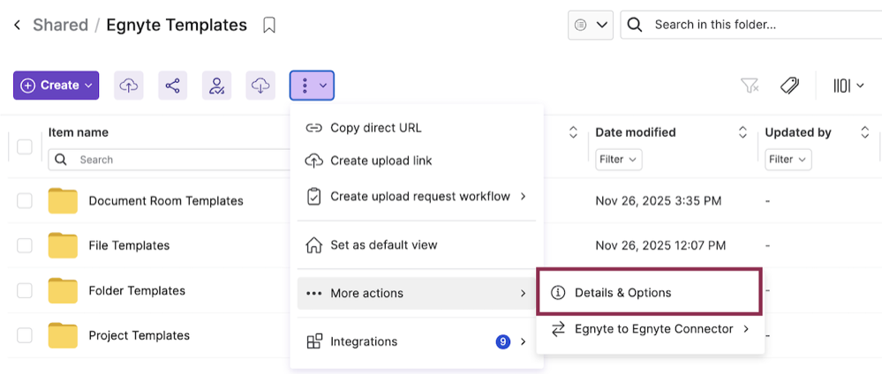This screenshot has width=882, height=374.
Task: Click date Nov 26, 2025 3:35 PM
Action: [x=658, y=201]
